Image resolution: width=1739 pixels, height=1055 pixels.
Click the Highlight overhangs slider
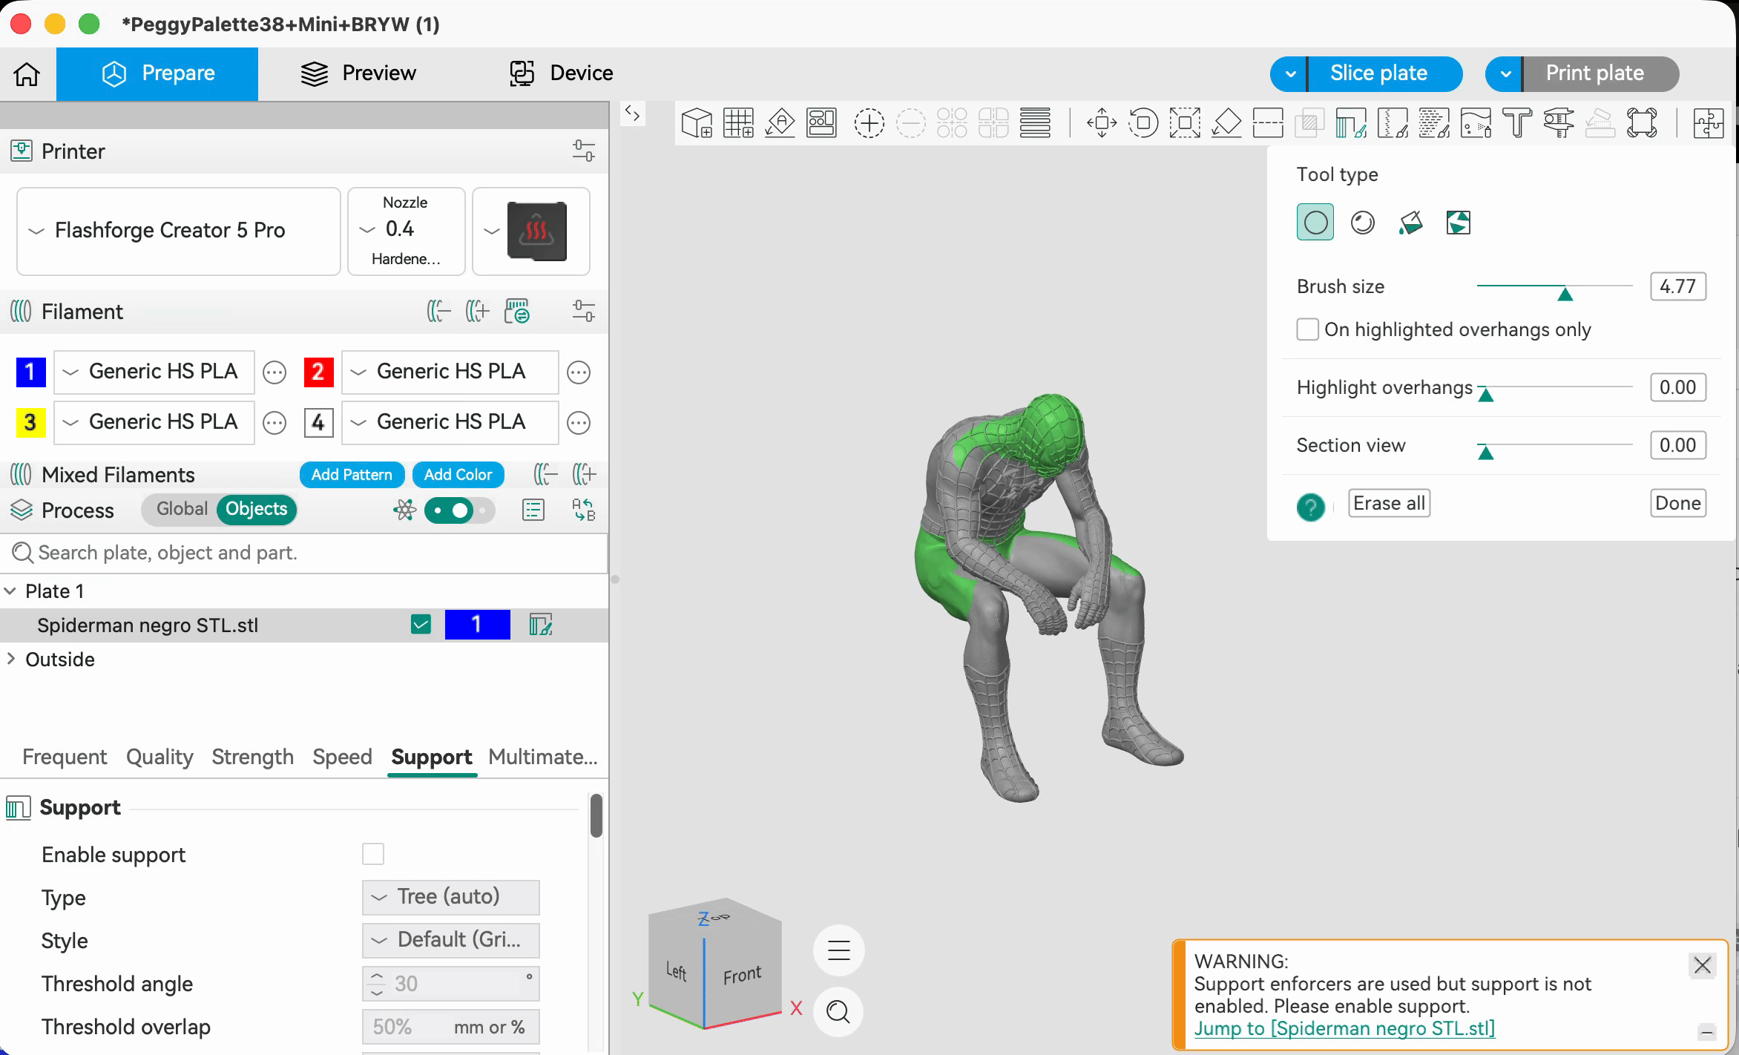(1554, 387)
